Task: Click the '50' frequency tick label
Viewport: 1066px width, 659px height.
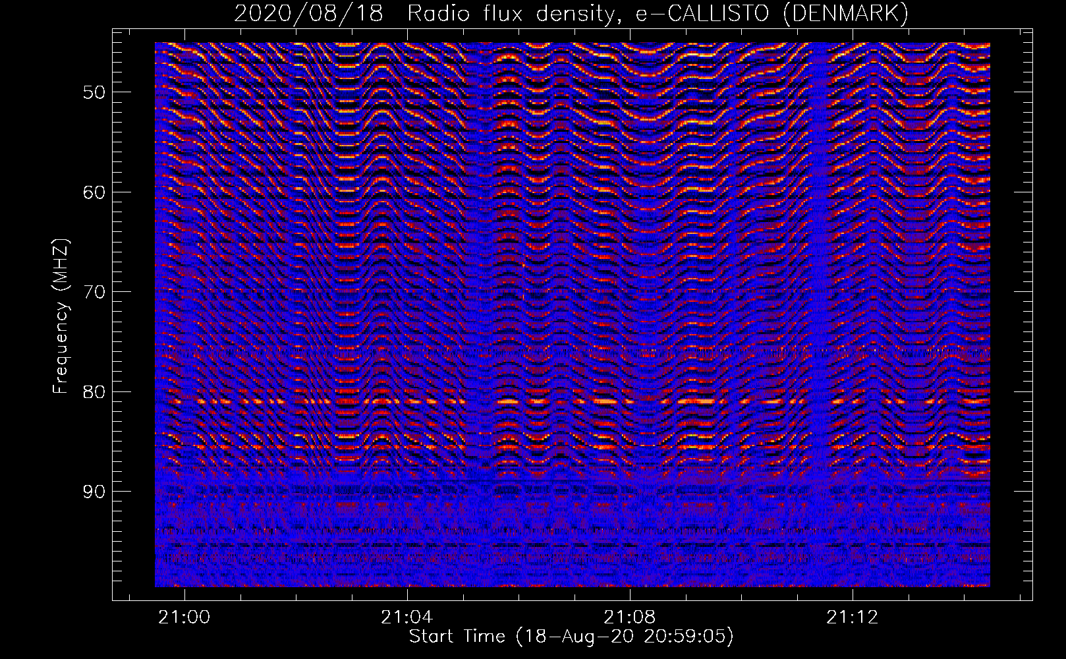Action: pos(94,92)
